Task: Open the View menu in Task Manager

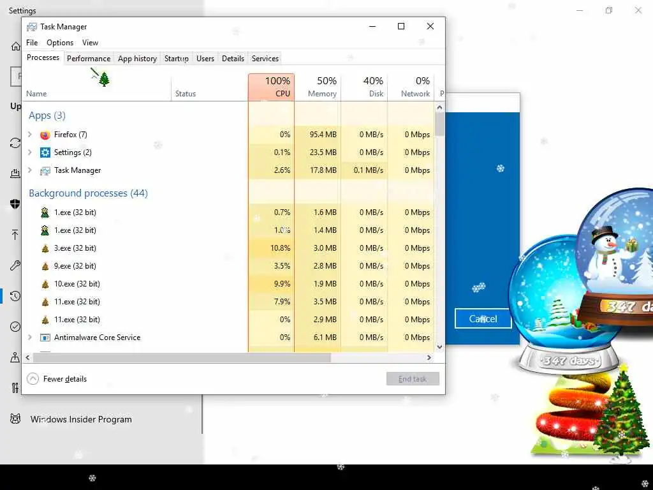Action: 90,43
